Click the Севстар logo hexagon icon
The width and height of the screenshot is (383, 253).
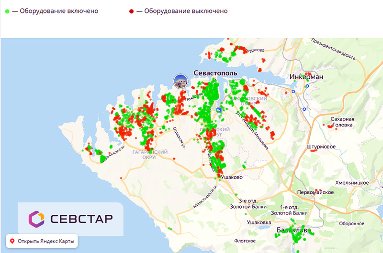click(36, 219)
